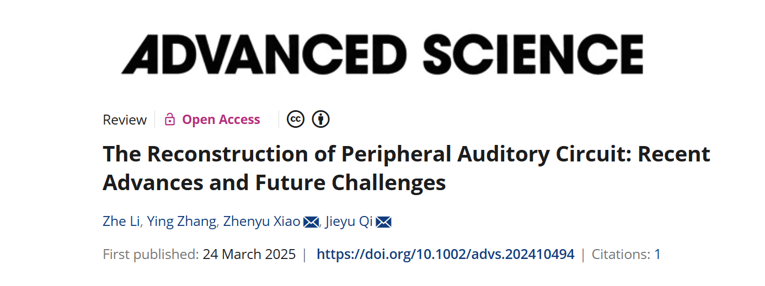Click the Advances and Future Challenges title line
This screenshot has width=765, height=286.
275,183
